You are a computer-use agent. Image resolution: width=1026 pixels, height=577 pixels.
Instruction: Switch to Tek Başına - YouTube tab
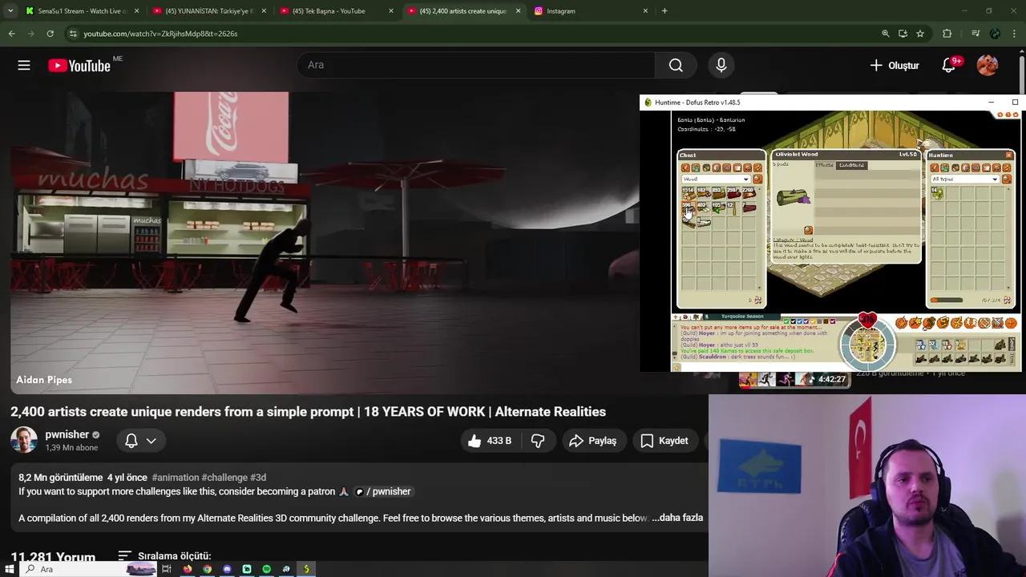coord(337,11)
